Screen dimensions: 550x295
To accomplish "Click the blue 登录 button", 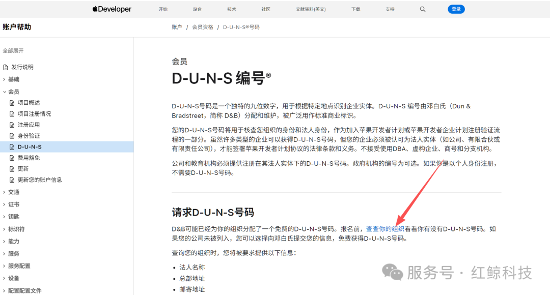I will 456,9.
